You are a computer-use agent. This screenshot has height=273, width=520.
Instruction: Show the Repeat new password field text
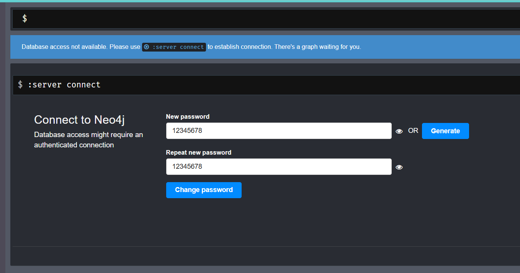pos(399,167)
